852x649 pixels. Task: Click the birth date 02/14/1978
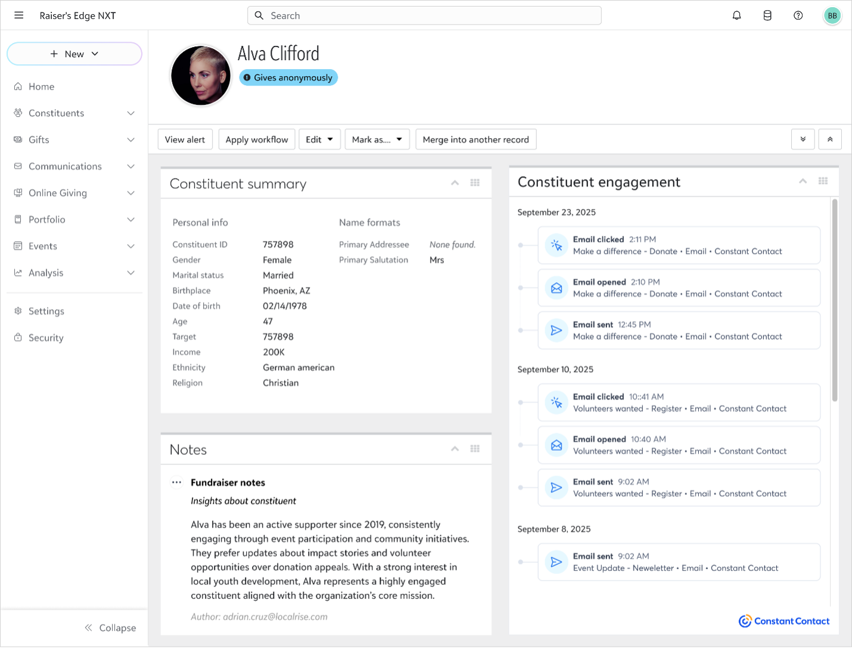click(285, 306)
